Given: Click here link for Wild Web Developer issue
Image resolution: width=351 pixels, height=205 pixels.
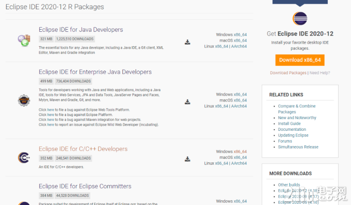Looking at the screenshot, I should click(51, 125).
